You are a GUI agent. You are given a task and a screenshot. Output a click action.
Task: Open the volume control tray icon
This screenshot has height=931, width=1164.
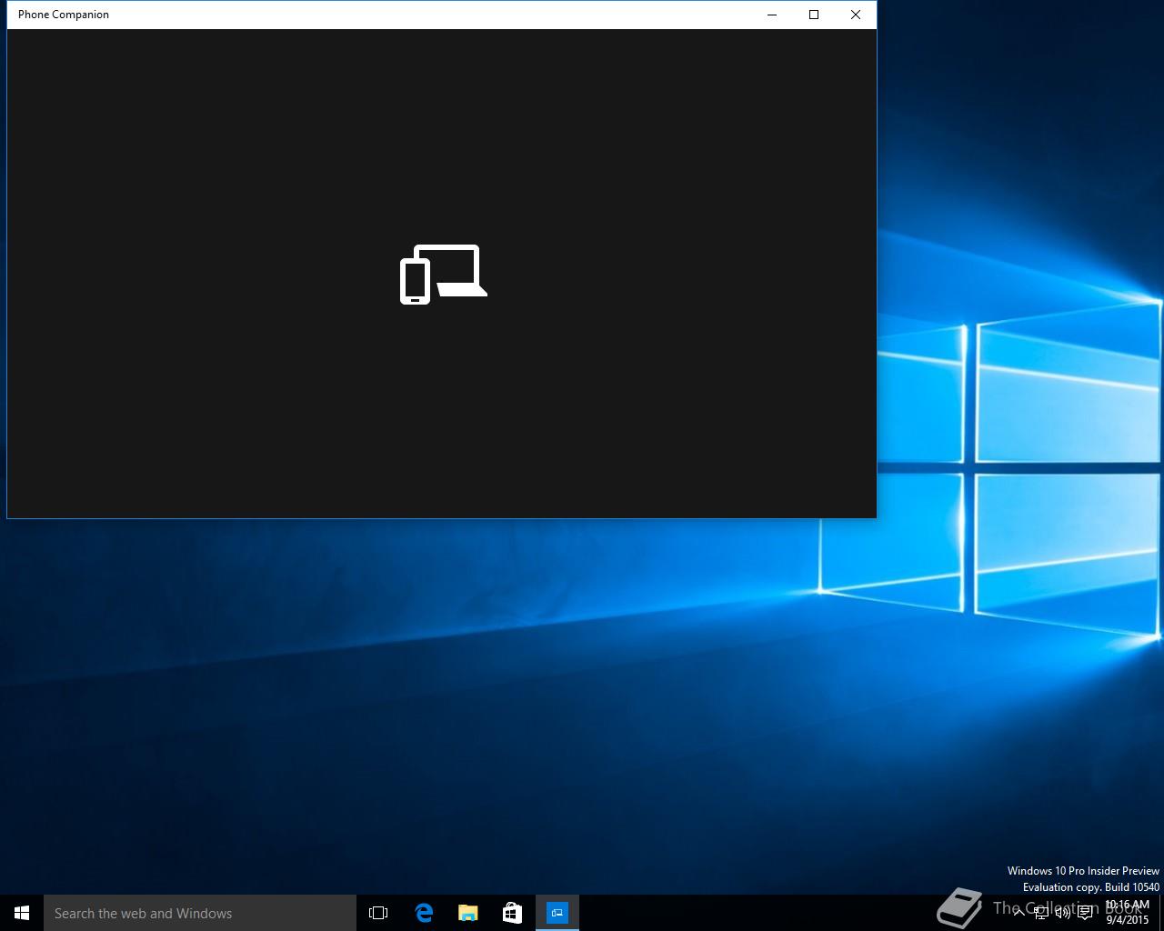click(x=1062, y=913)
